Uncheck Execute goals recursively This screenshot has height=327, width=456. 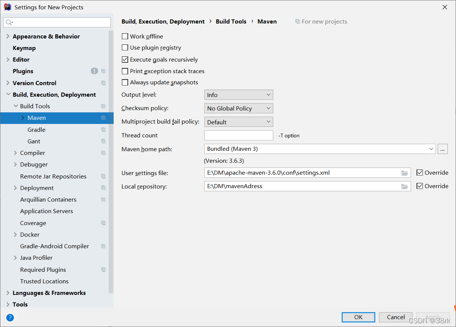(125, 59)
